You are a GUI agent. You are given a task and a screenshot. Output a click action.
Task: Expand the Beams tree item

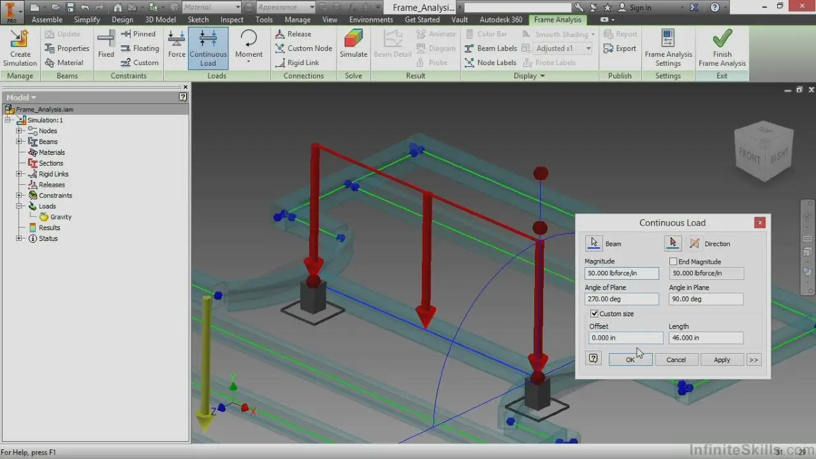(19, 142)
